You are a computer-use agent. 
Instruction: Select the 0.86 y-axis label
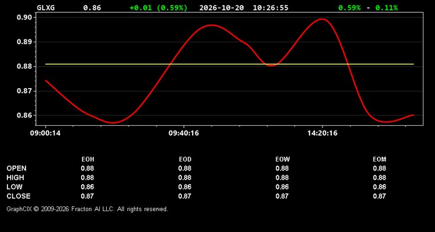[x=25, y=115]
